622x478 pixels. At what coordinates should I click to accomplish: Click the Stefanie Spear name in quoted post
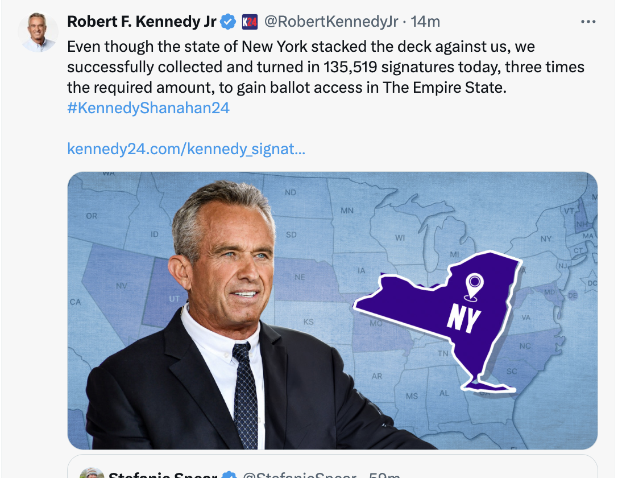coord(163,475)
